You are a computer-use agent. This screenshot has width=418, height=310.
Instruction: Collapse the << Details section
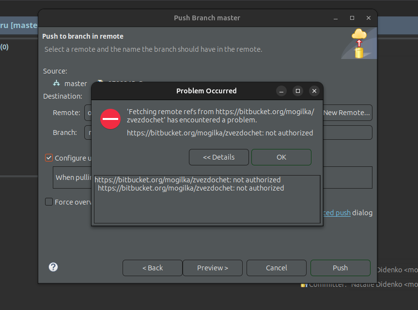[218, 157]
